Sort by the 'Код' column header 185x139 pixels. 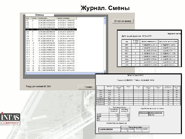click(x=29, y=18)
